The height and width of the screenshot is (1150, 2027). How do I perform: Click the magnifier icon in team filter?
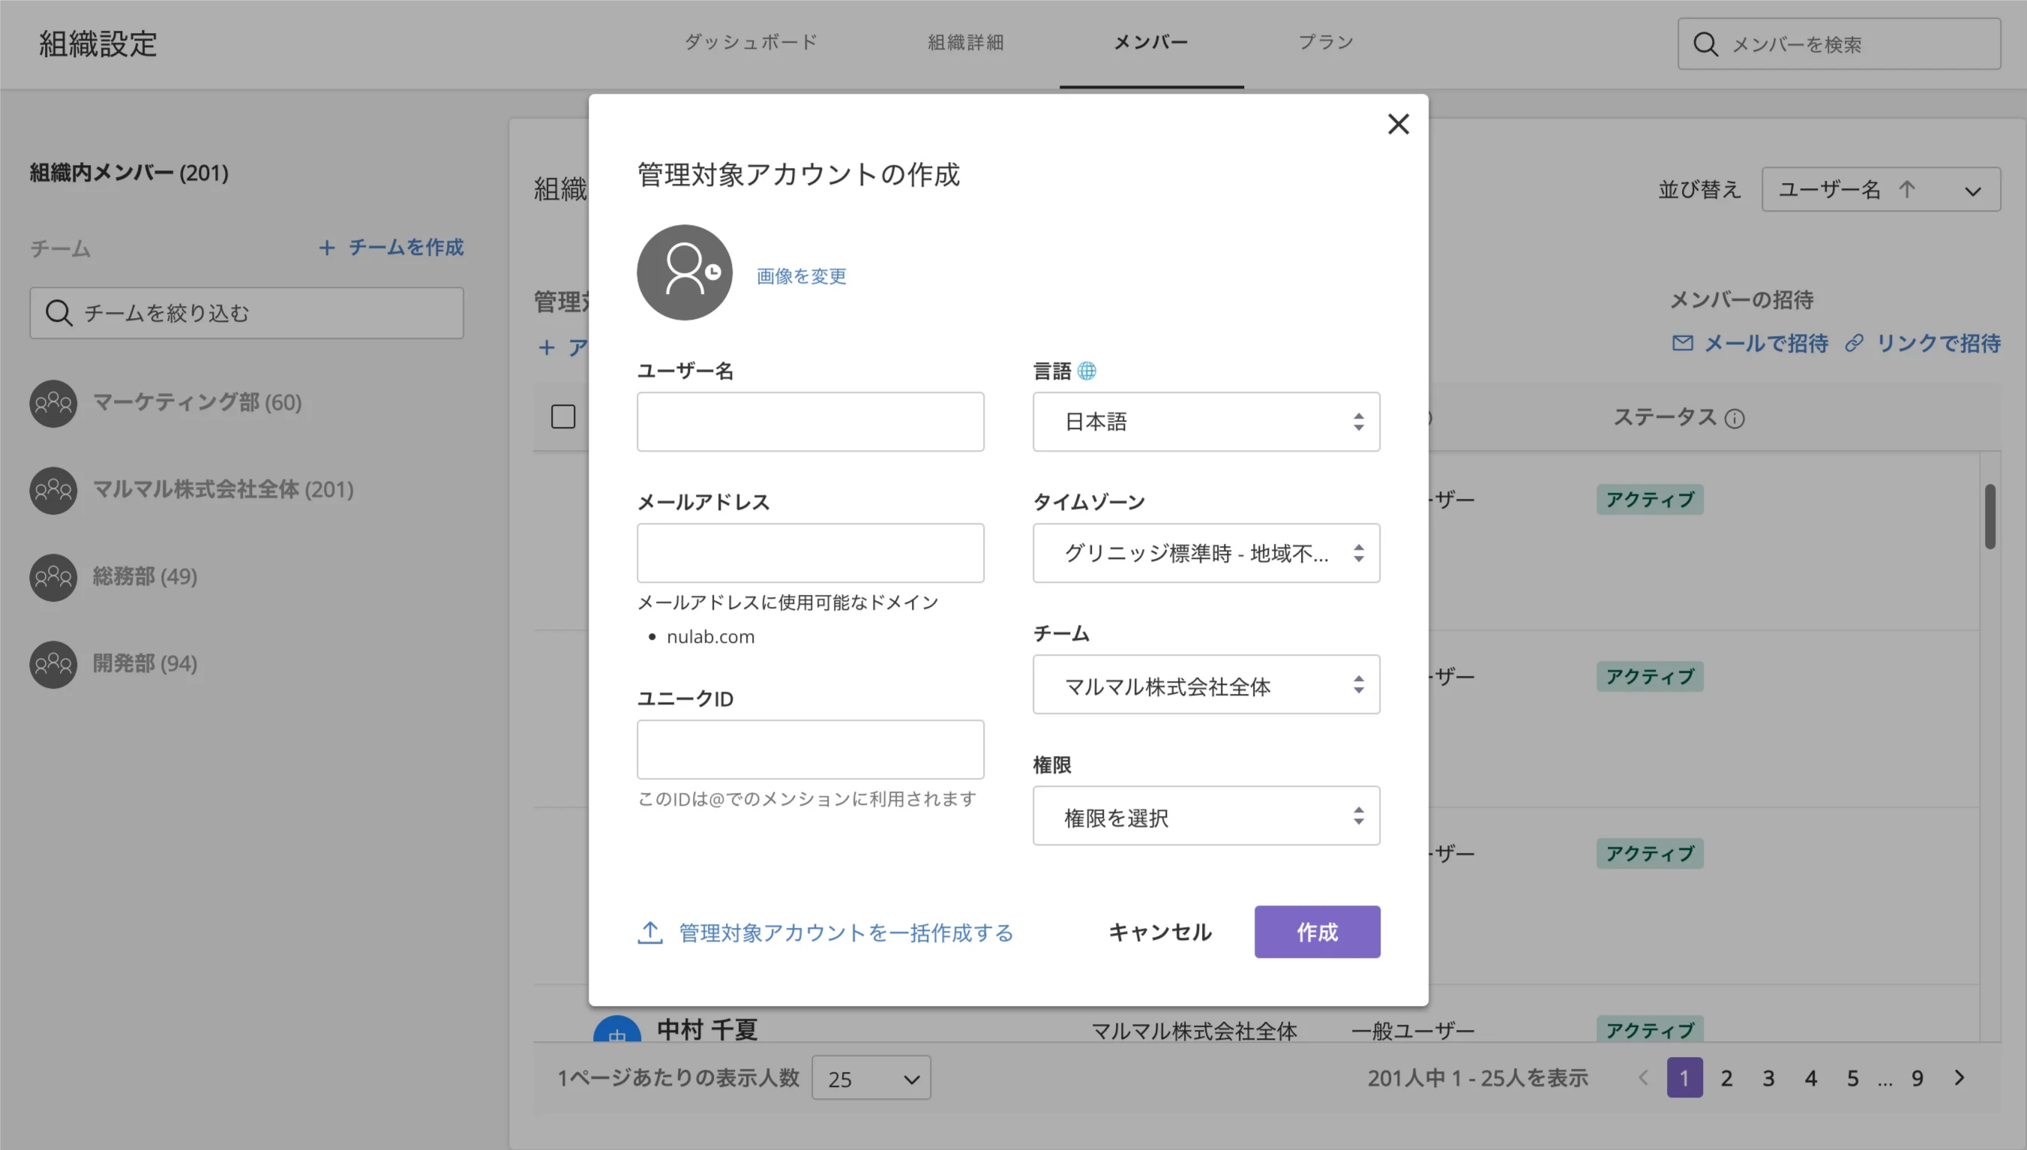tap(58, 313)
